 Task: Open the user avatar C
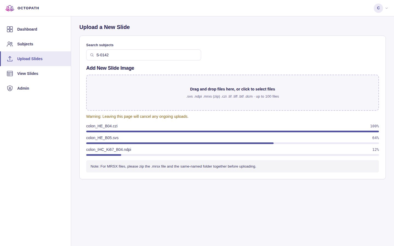[x=378, y=8]
